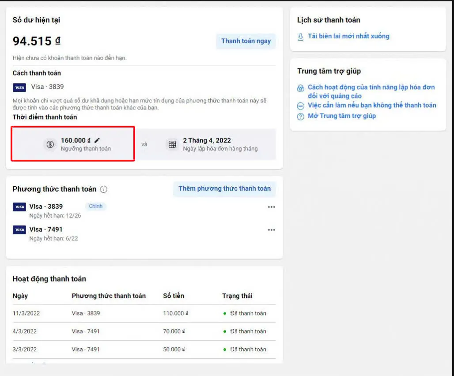Open three-dot menu for Visa 3839
This screenshot has height=376, width=454.
click(271, 207)
